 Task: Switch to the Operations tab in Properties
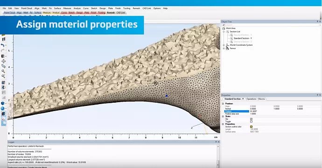tap(252, 99)
